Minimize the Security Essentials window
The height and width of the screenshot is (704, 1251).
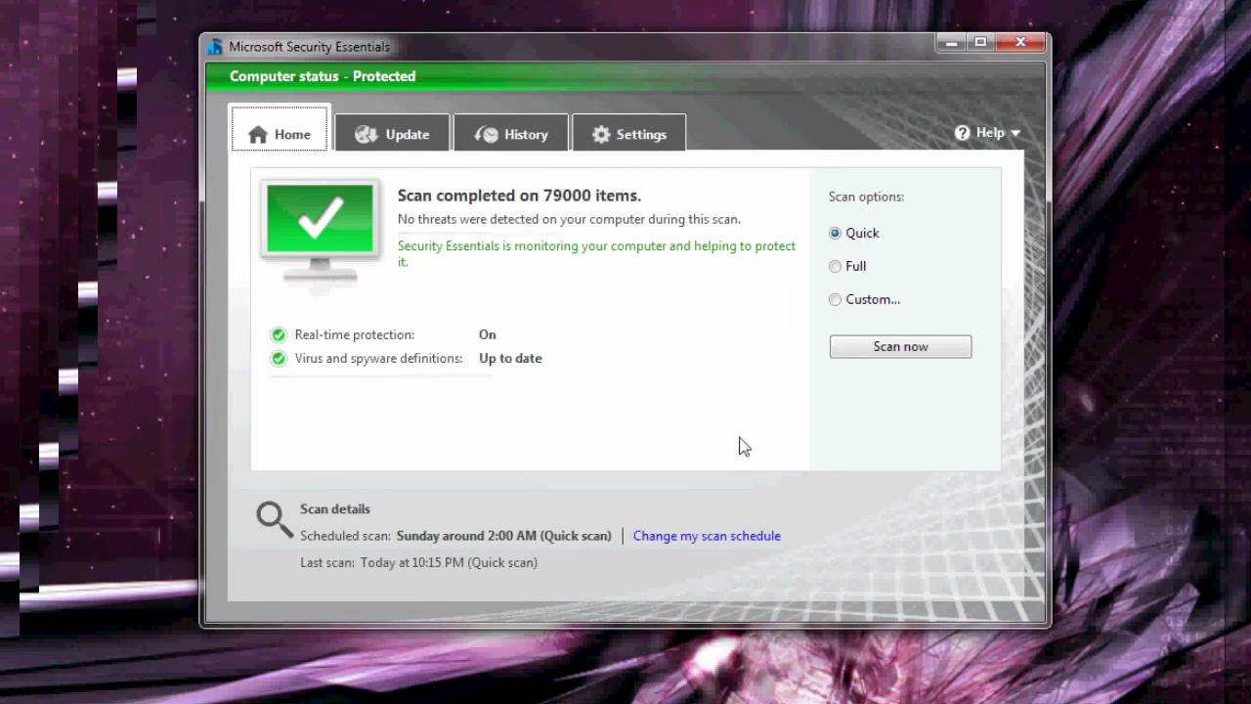[950, 42]
